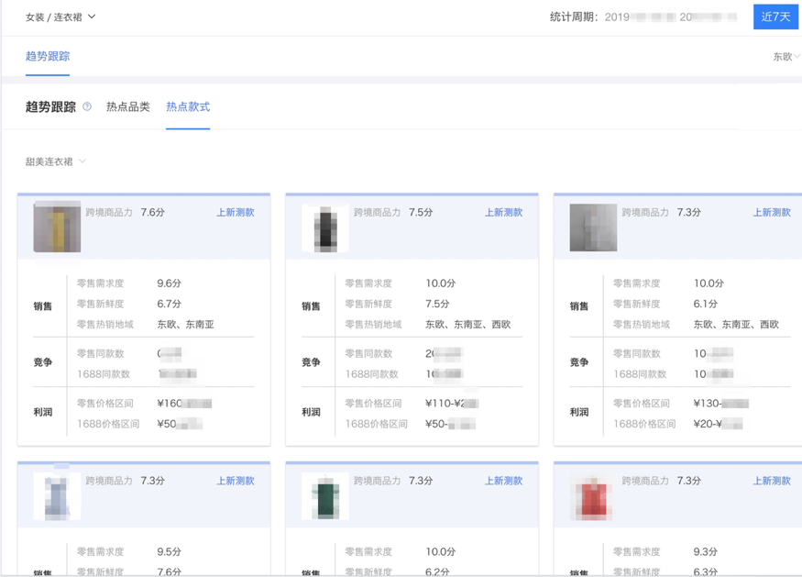802x577 pixels.
Task: Click the yellow dress product thumbnail
Action: tap(57, 226)
